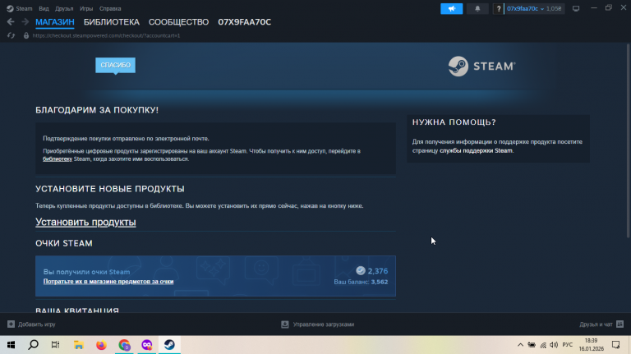Open Друзья и чат

[596, 324]
